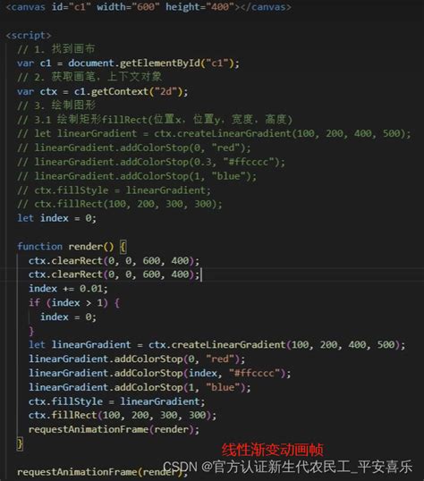Click the ctx.fillRect(100, 200, 300, 300) line

[x=123, y=416]
